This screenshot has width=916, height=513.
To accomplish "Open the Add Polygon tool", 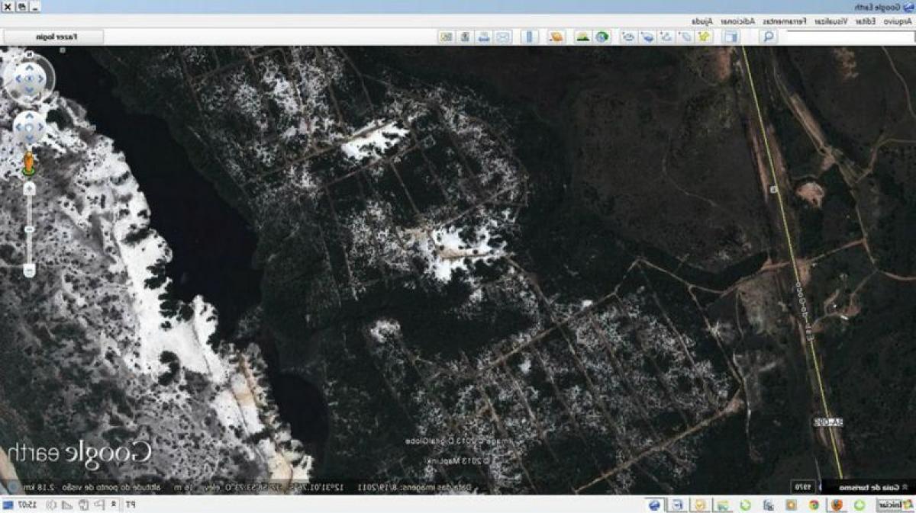I will tap(683, 36).
